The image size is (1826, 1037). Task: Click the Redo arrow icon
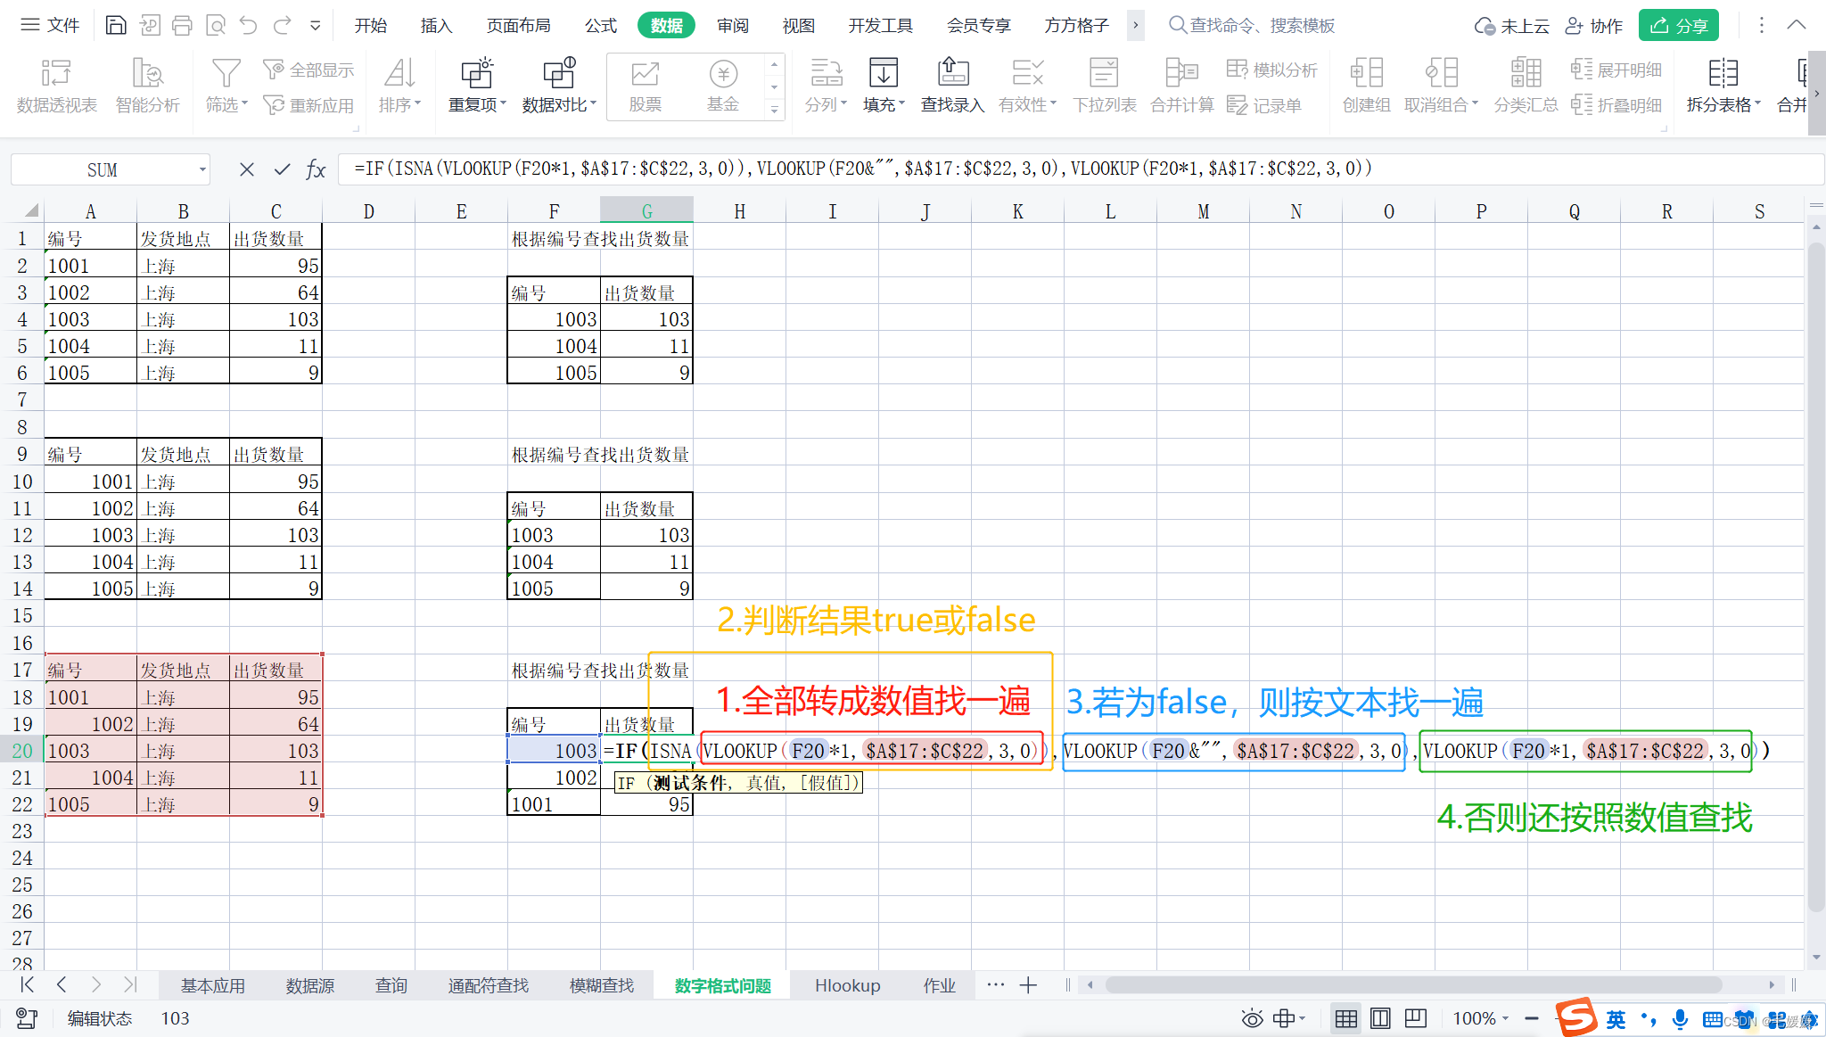pos(283,25)
